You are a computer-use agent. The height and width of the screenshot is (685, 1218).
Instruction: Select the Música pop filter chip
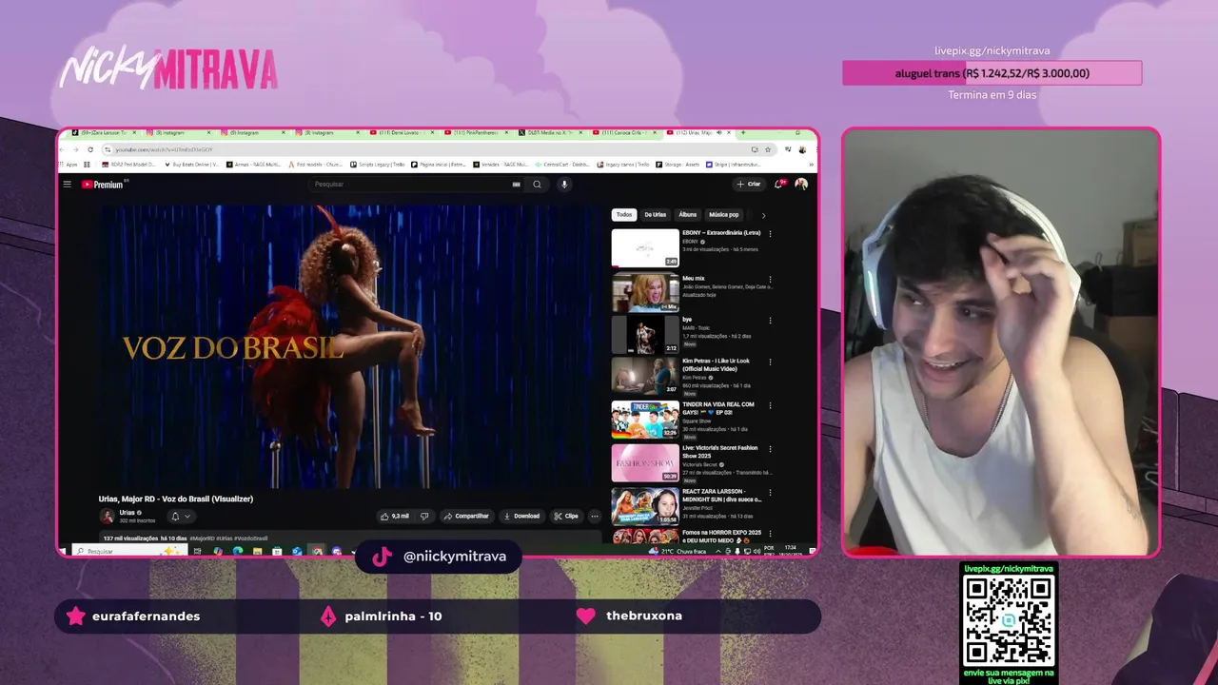tap(723, 215)
